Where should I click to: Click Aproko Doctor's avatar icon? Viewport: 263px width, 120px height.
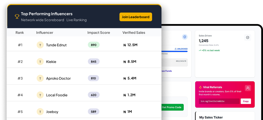point(40,78)
